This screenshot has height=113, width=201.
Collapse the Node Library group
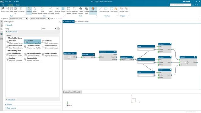coord(6,32)
